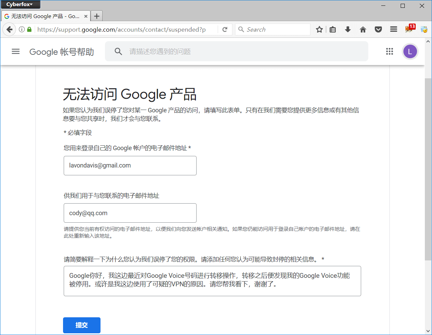Click the vertical scrollbar thumb
This screenshot has width=432, height=335.
(428, 169)
